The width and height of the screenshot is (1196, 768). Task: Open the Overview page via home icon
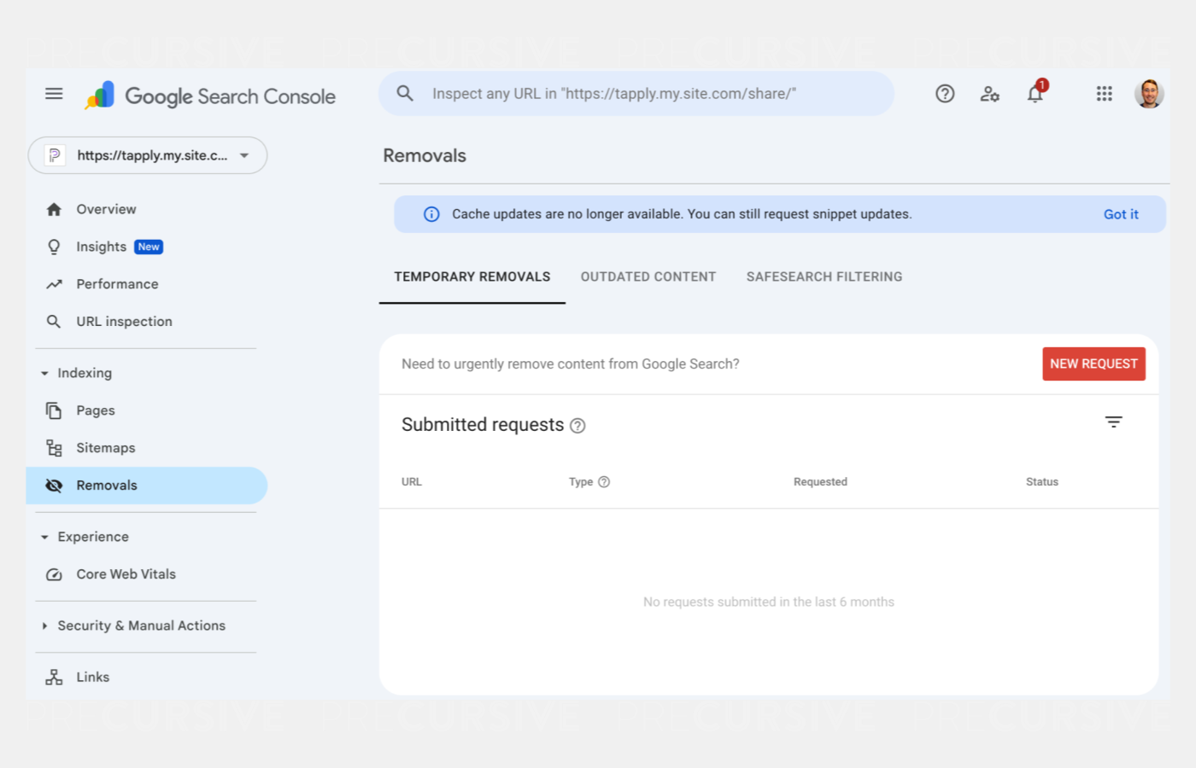click(54, 209)
